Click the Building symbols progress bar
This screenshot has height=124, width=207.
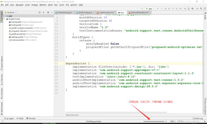point(154,121)
